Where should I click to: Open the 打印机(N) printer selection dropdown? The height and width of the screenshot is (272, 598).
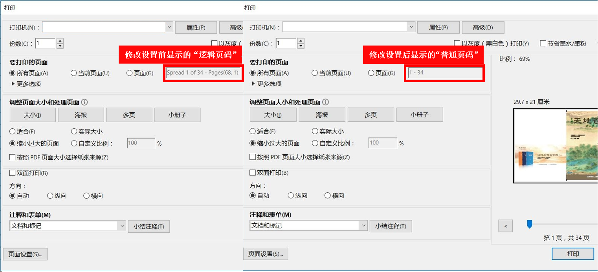(411, 27)
